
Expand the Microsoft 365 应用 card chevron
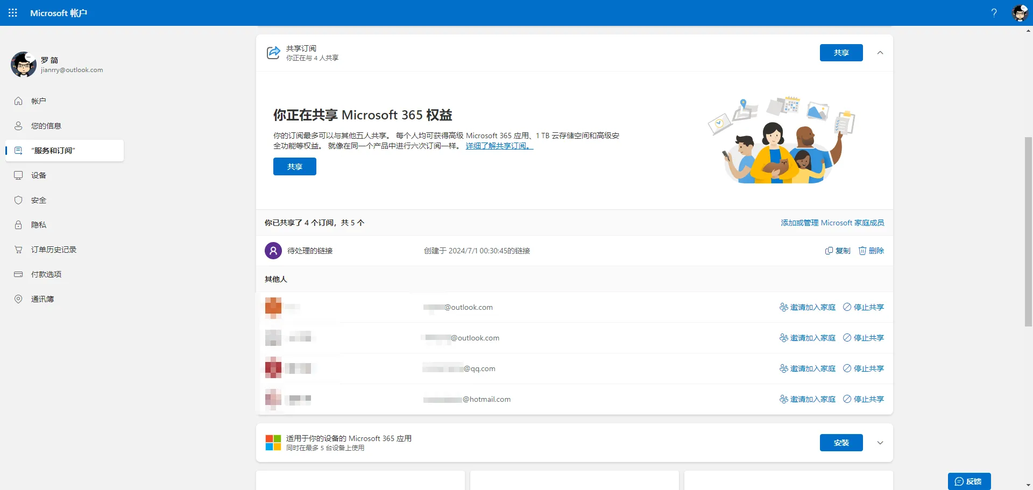(880, 443)
